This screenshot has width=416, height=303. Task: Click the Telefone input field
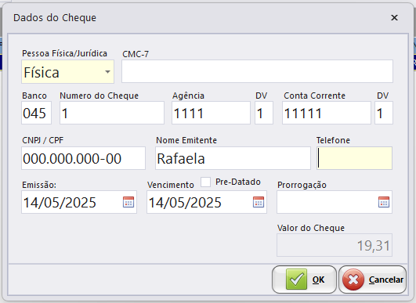pos(354,158)
